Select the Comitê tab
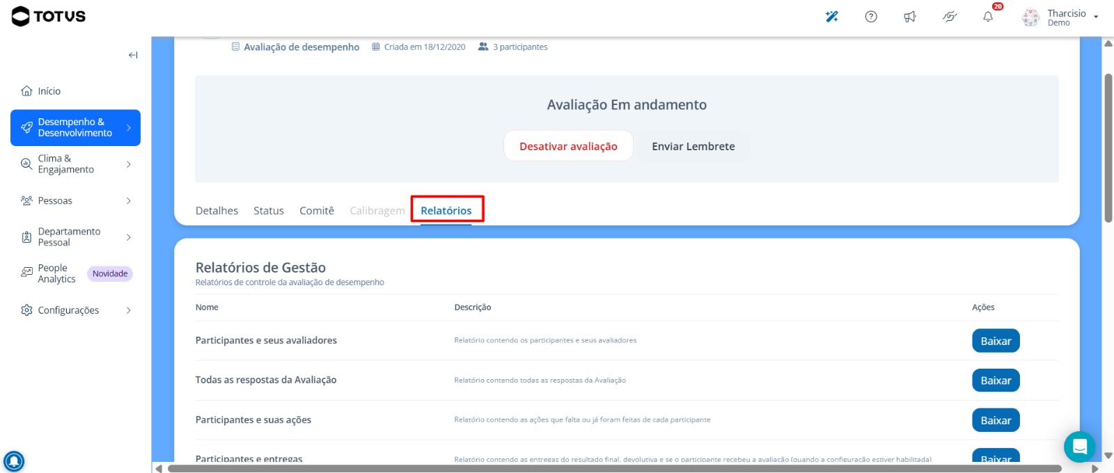The height and width of the screenshot is (473, 1114). click(317, 211)
